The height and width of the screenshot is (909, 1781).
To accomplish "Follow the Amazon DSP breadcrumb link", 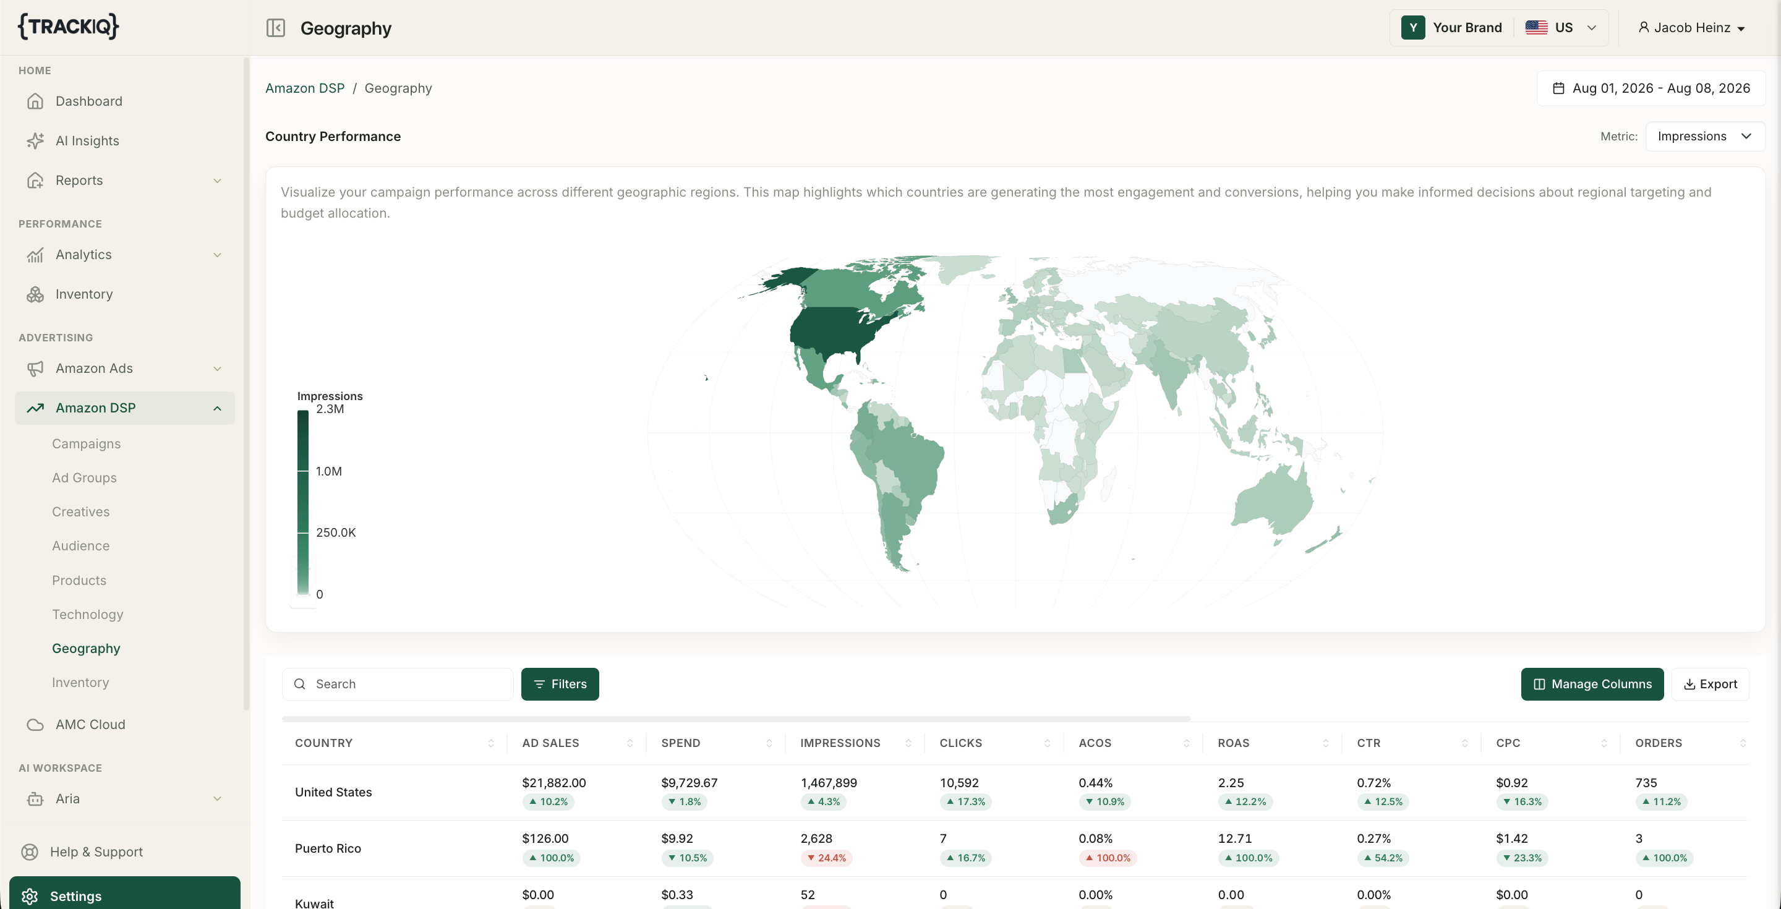I will point(305,88).
